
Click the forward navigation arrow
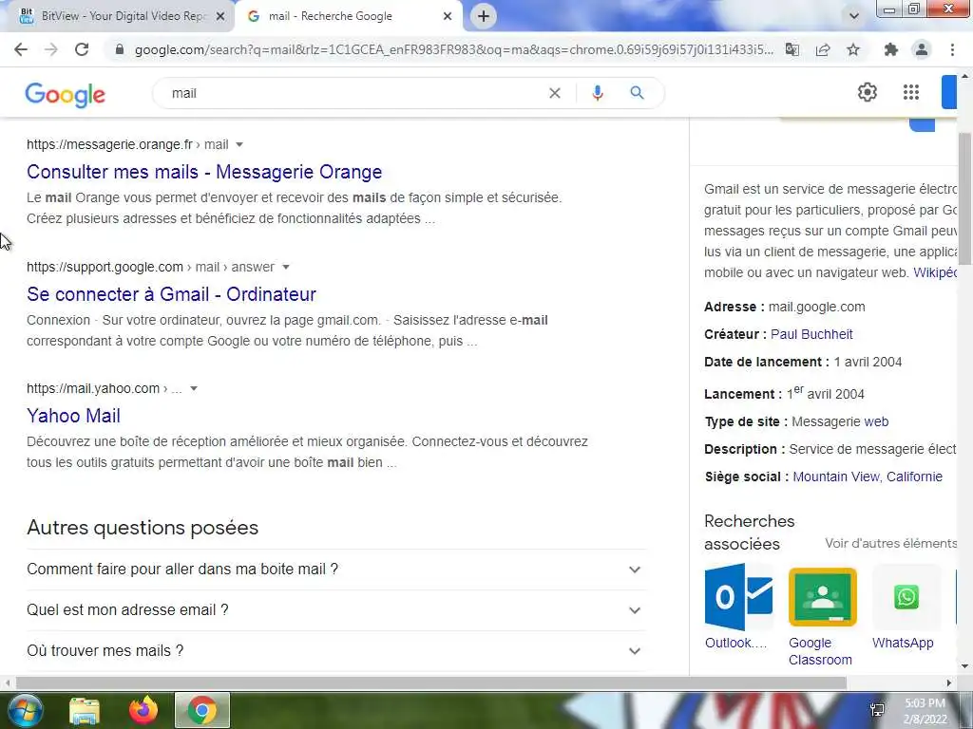(x=51, y=49)
